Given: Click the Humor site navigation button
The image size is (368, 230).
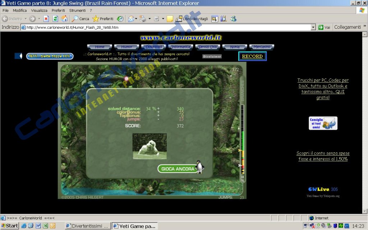Looking at the screenshot, I should (x=126, y=47).
